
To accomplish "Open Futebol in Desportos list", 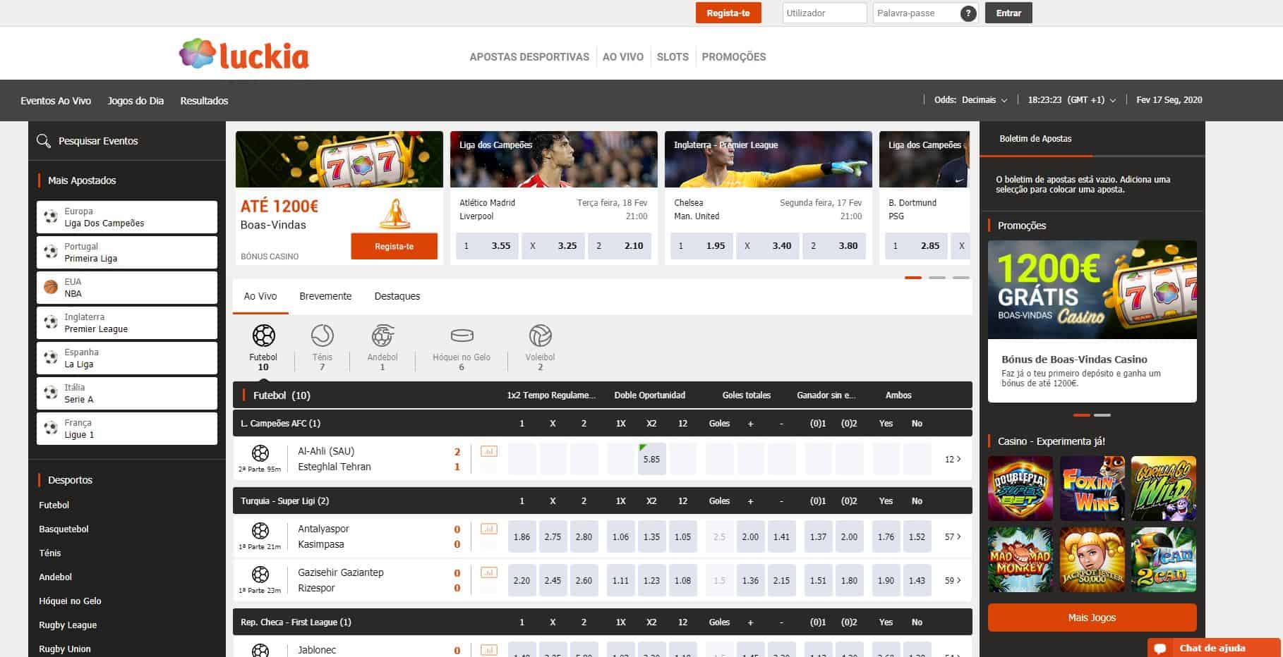I will tap(54, 505).
